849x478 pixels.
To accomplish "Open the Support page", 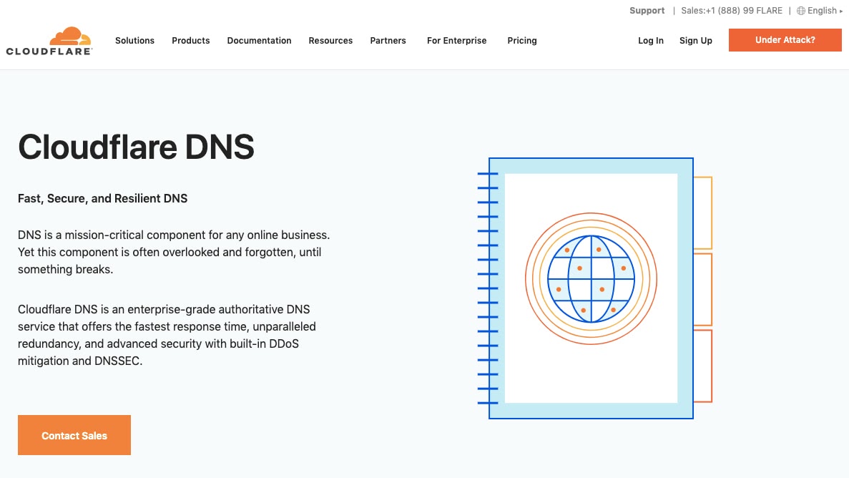I will pyautogui.click(x=647, y=10).
